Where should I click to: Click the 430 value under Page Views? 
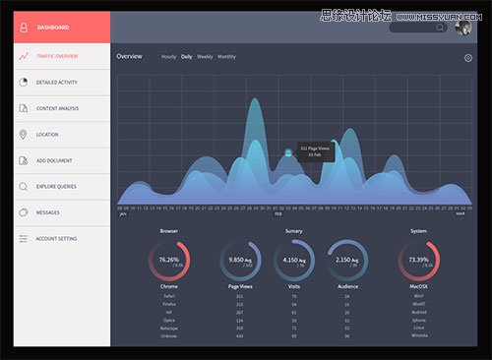coord(240,336)
